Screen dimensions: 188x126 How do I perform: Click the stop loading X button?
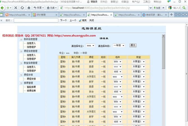tap(16, 8)
